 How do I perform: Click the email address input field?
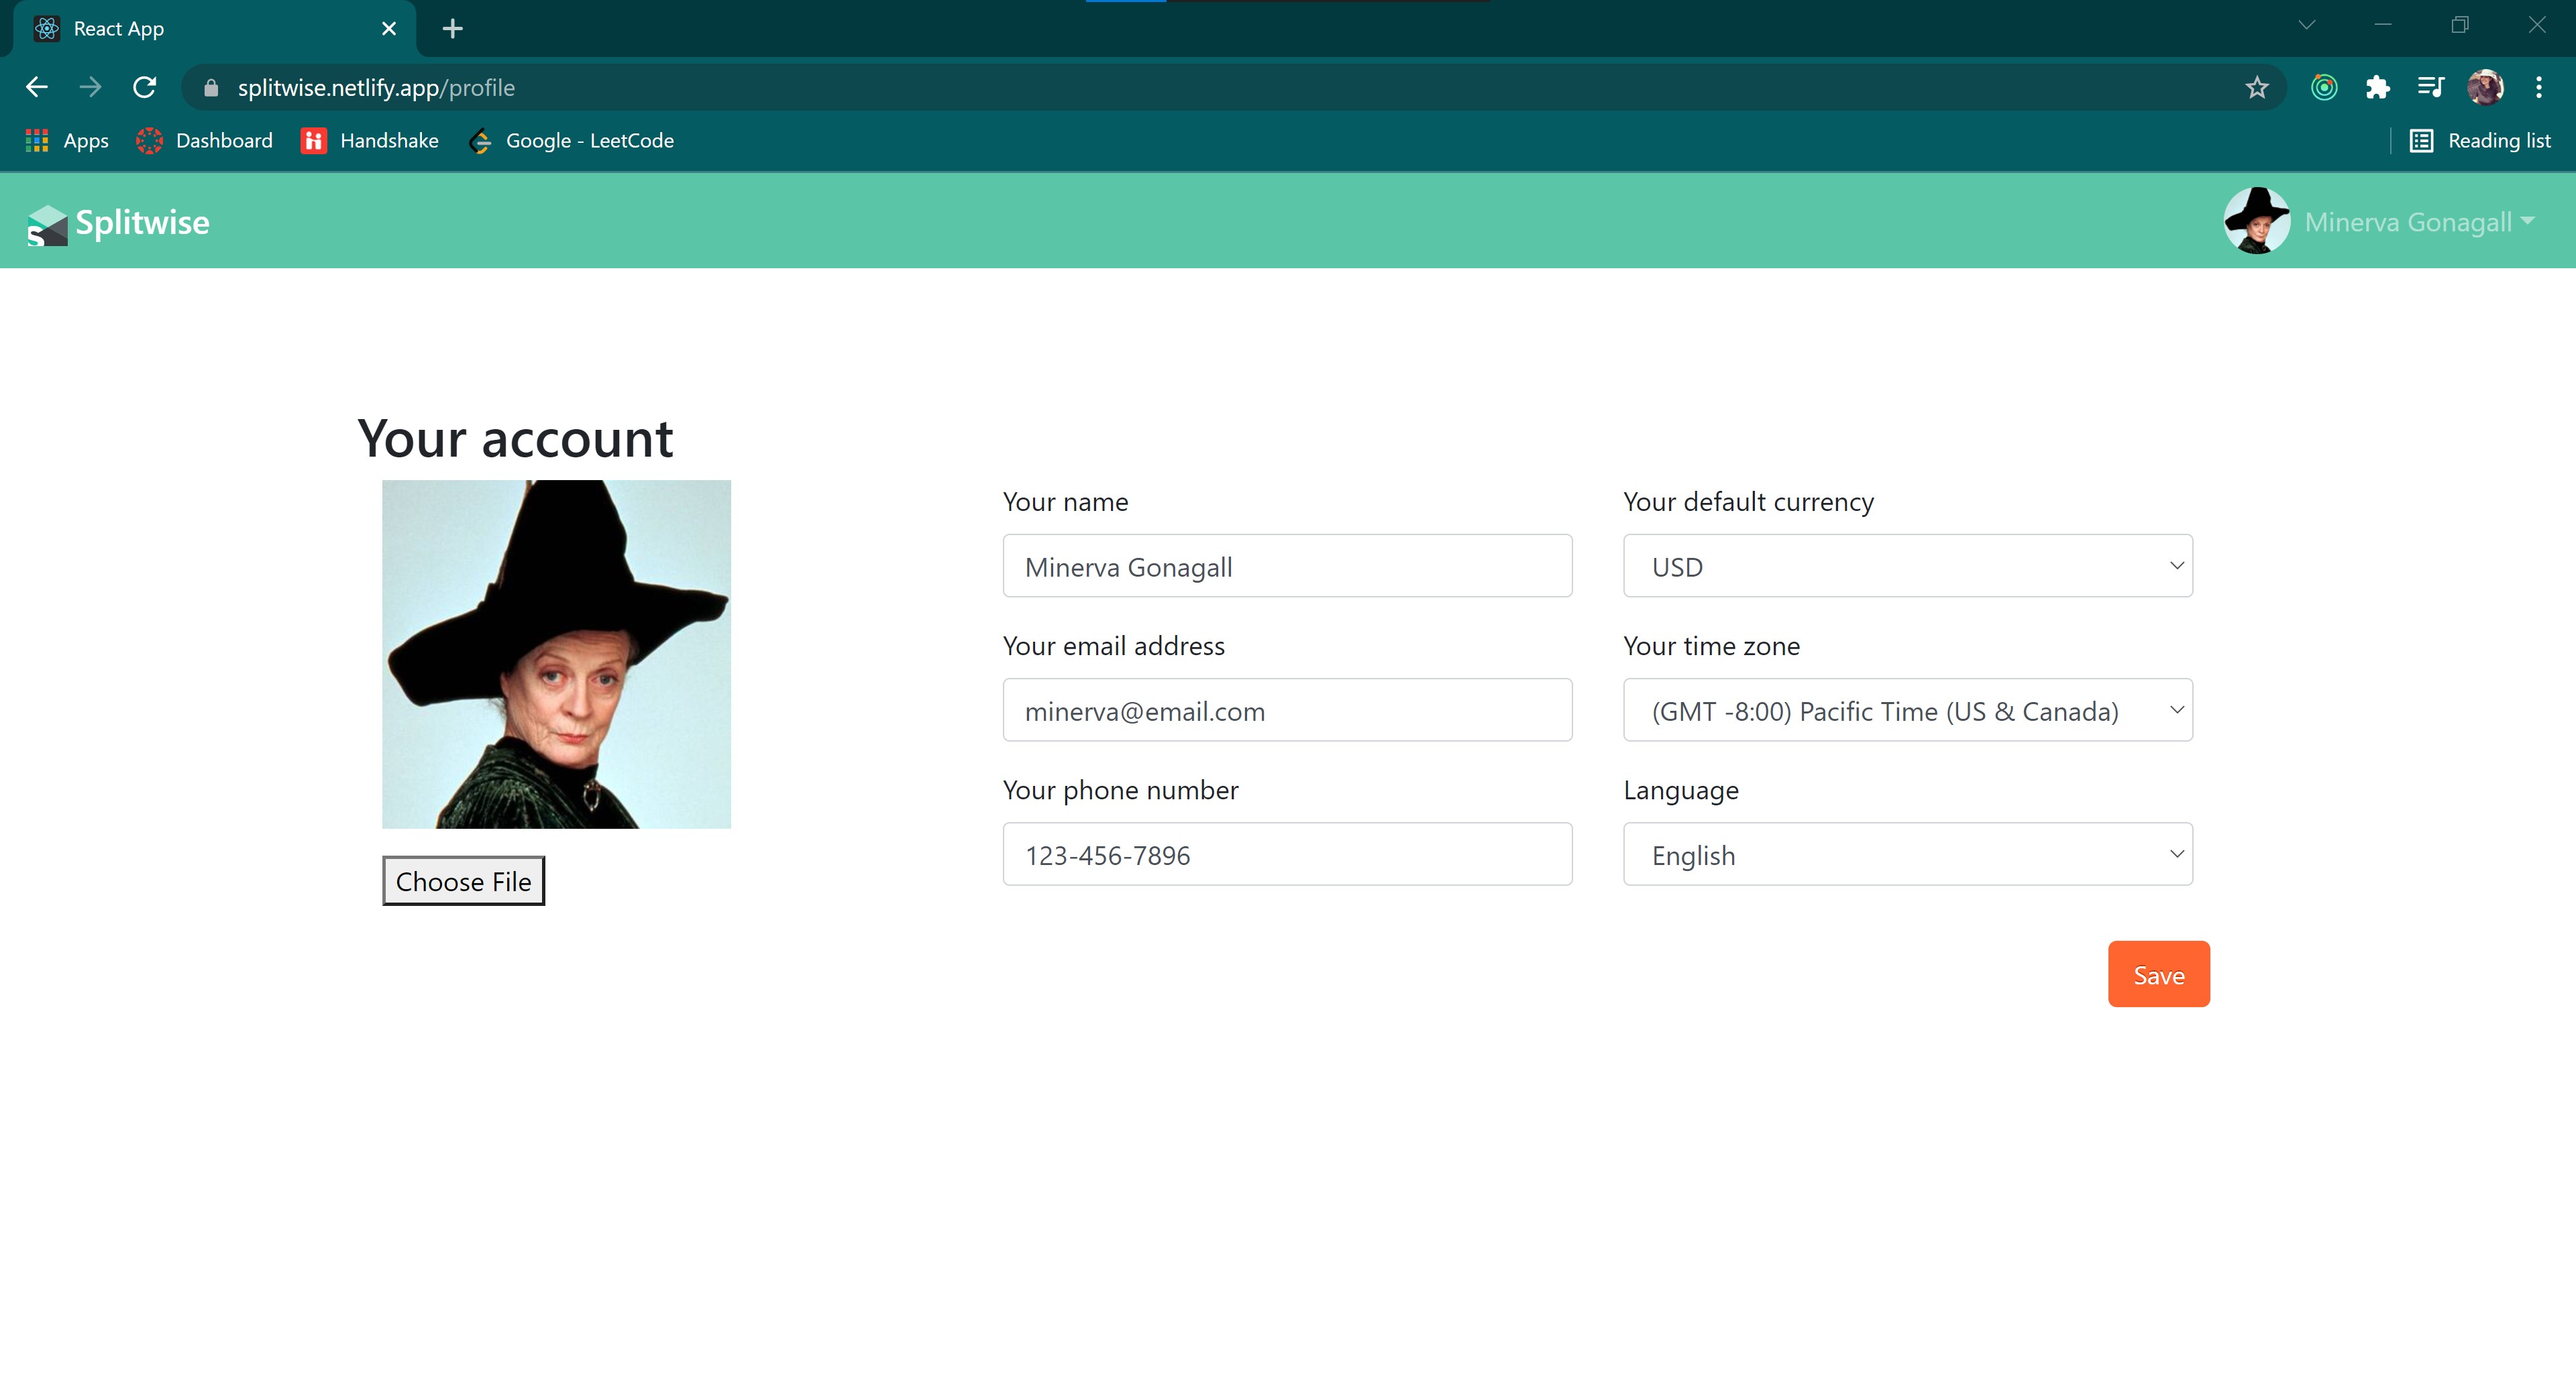coord(1287,711)
